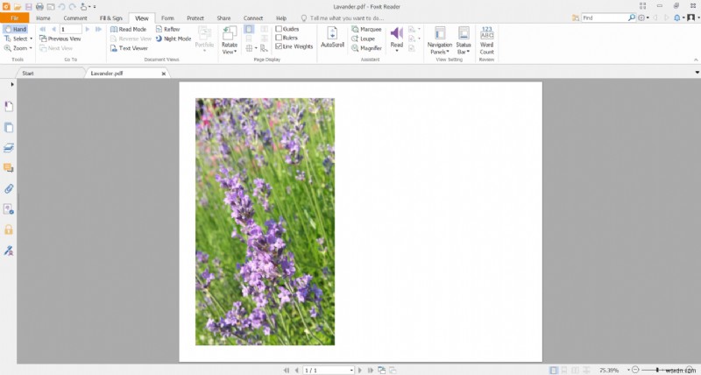Uncheck the Line Weights checkbox
This screenshot has height=375, width=701.
click(279, 46)
